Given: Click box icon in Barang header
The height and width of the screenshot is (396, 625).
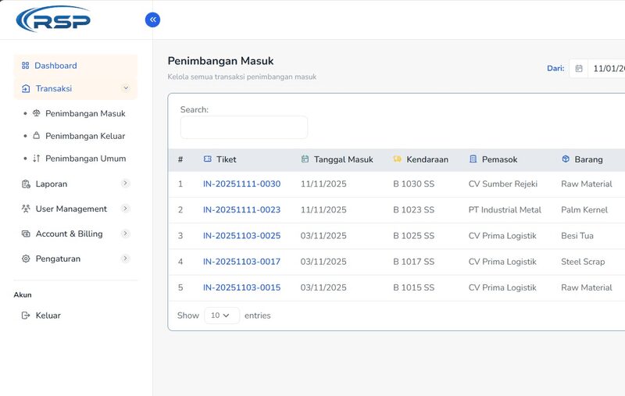Looking at the screenshot, I should tap(566, 159).
